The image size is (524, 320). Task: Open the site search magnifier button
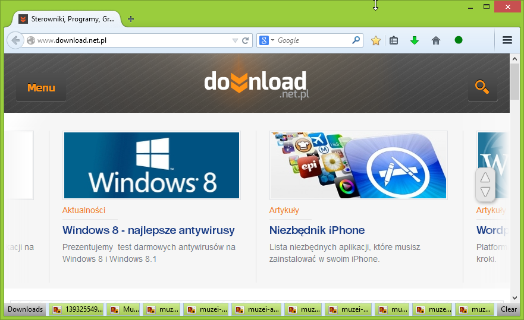482,87
